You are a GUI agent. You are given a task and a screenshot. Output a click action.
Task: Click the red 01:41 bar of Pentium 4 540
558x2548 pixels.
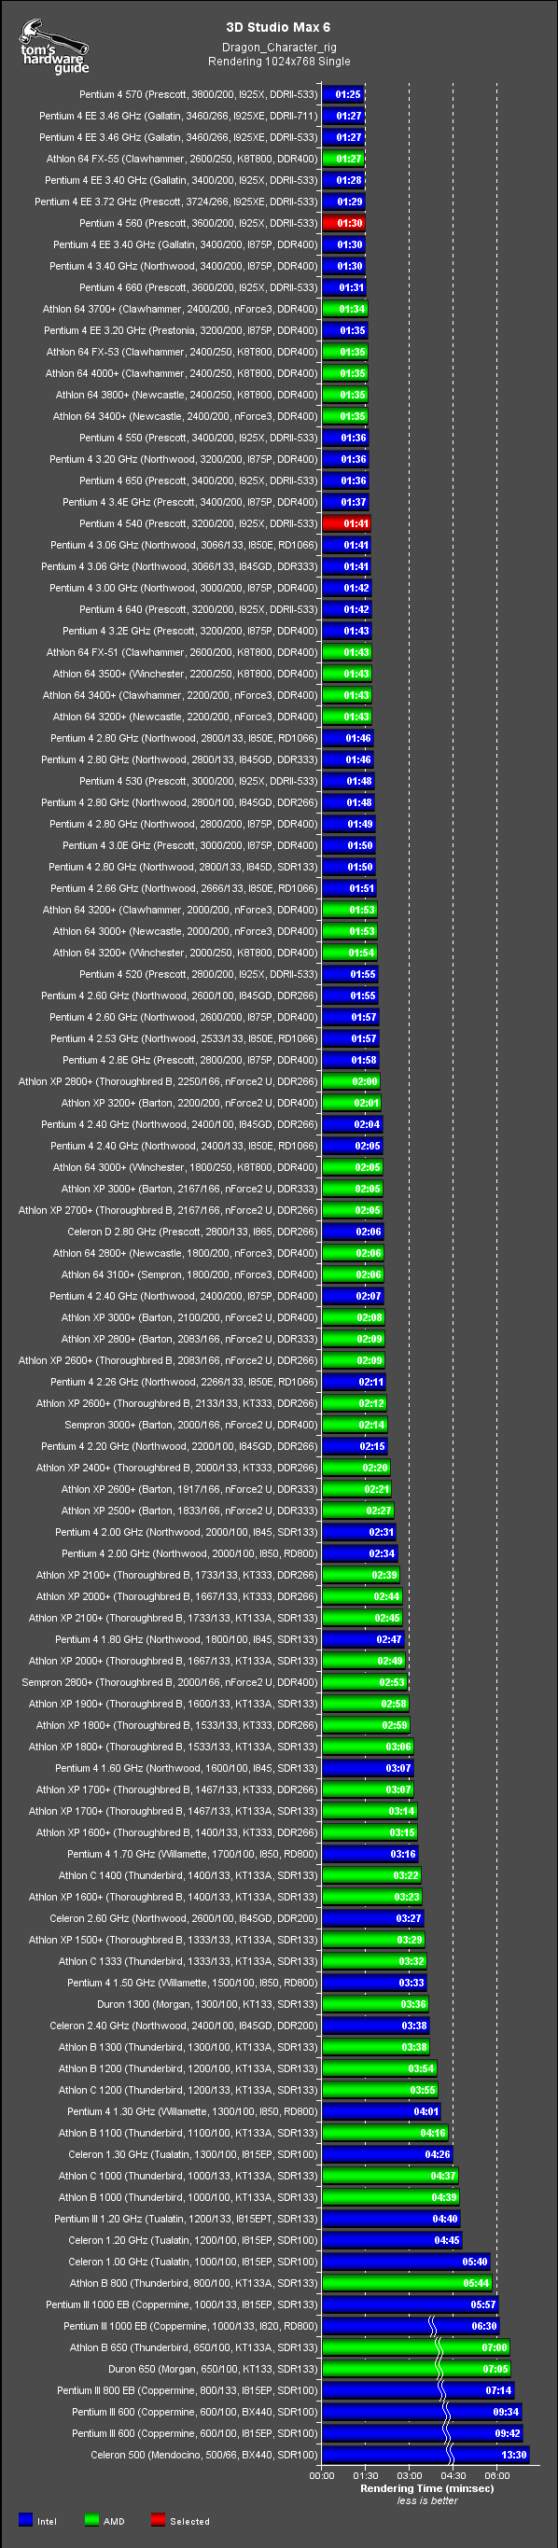coord(347,524)
